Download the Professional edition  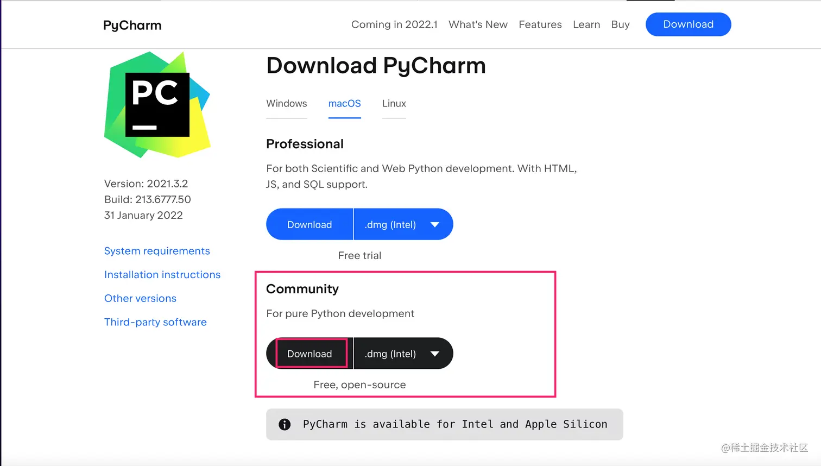[310, 224]
